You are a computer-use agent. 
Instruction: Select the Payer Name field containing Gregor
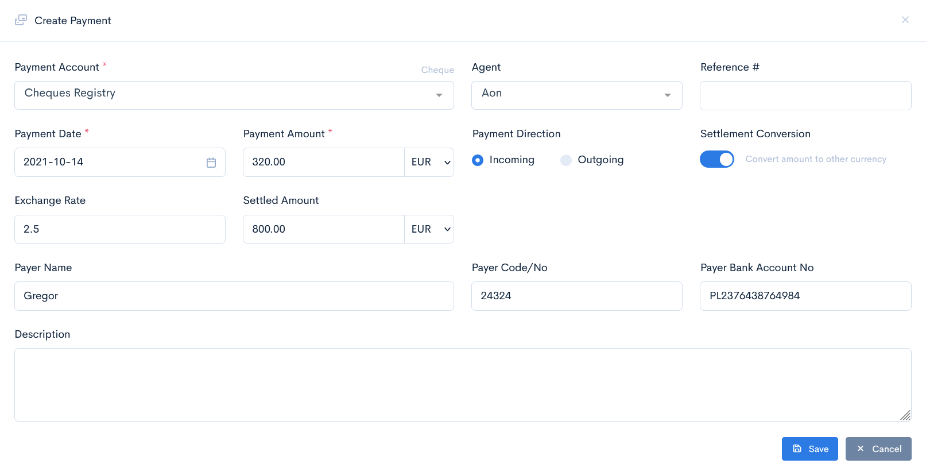pos(234,296)
